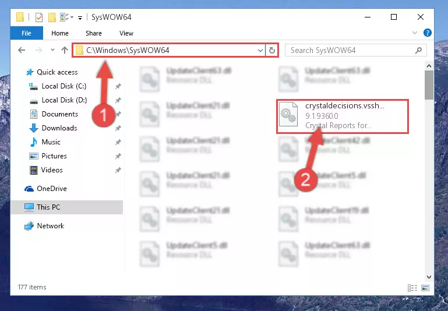Image resolution: width=448 pixels, height=311 pixels.
Task: Open Downloads in the sidebar
Action: pyautogui.click(x=59, y=128)
